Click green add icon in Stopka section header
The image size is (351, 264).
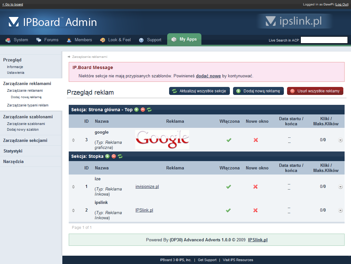107,156
